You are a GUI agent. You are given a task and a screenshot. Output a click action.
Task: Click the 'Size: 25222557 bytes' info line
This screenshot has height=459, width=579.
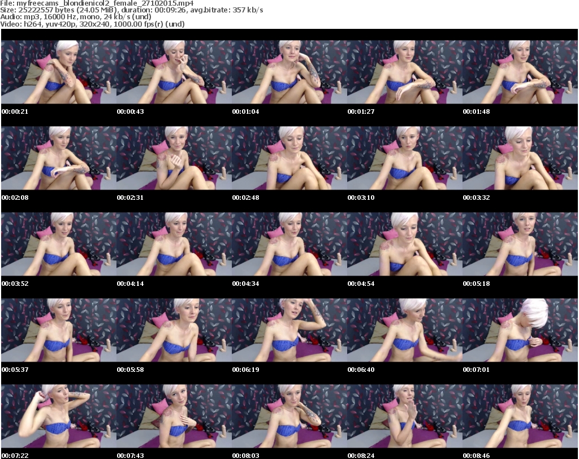click(131, 10)
